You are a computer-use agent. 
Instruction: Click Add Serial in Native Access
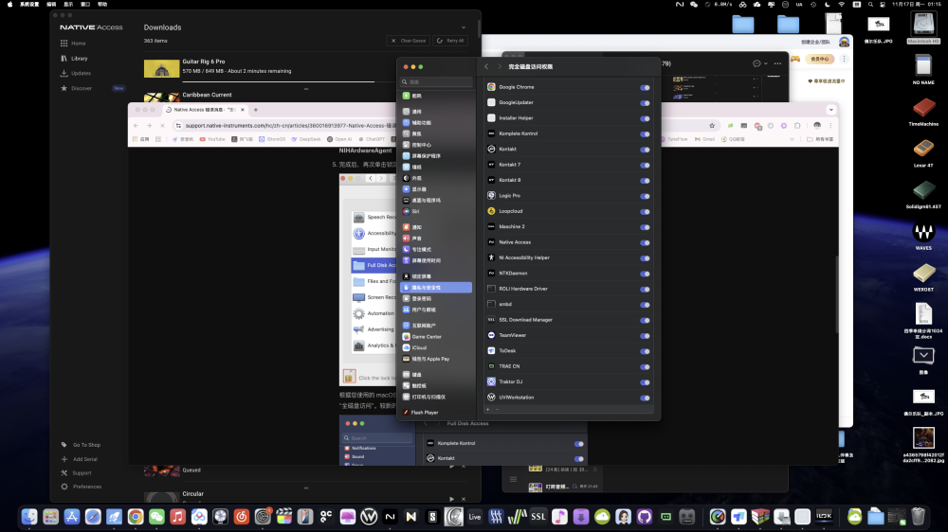tap(84, 459)
